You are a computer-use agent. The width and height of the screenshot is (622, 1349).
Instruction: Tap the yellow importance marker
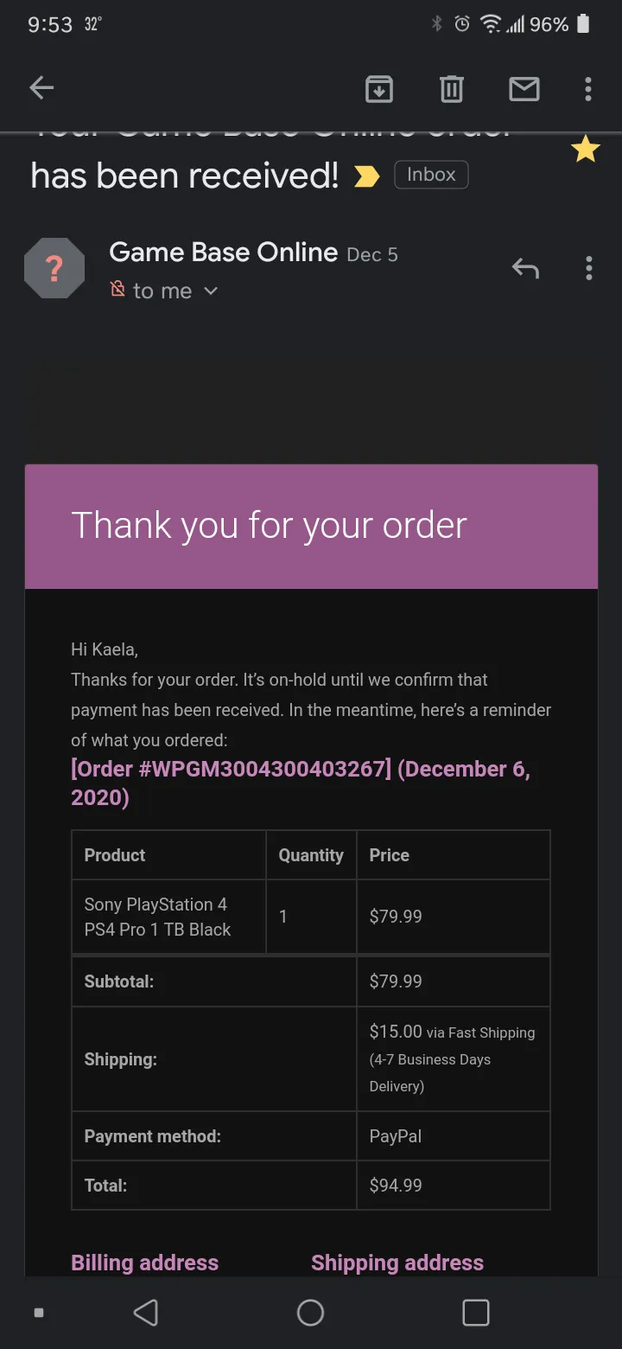click(366, 176)
